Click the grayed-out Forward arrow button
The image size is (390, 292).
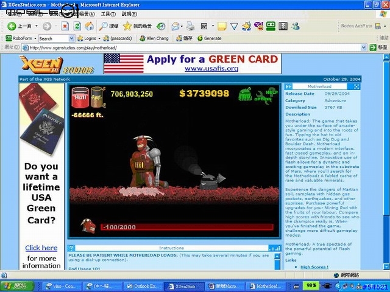(x=47, y=26)
